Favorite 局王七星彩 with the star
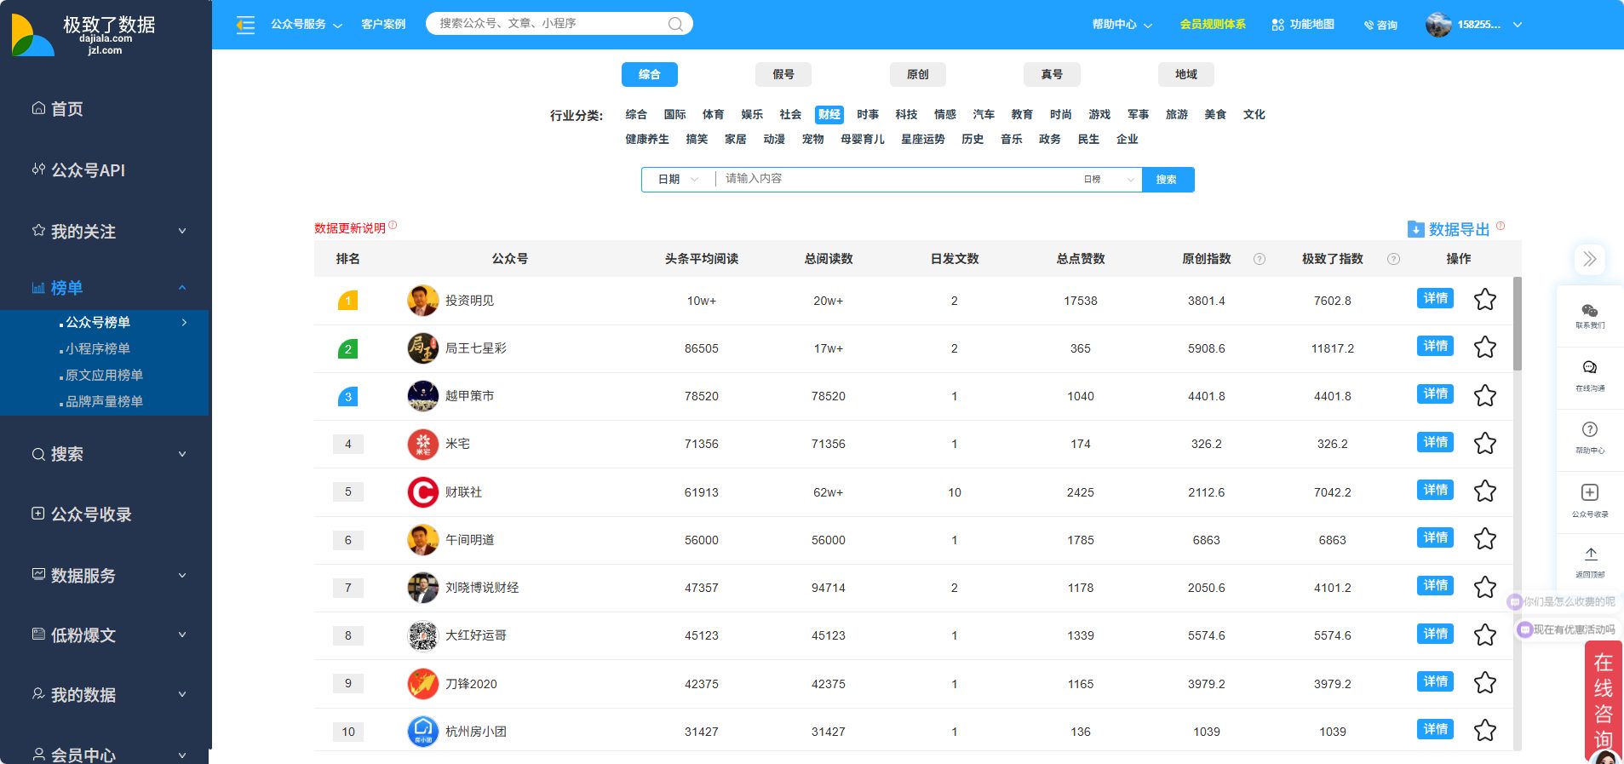Viewport: 1624px width, 764px height. (1484, 347)
